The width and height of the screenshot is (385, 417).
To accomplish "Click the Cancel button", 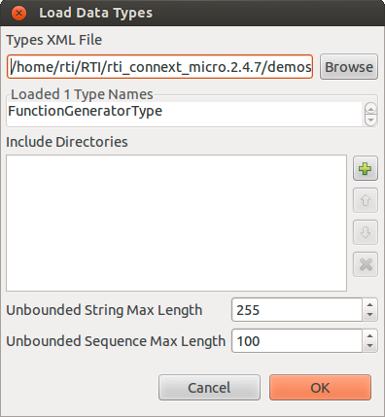I will click(209, 388).
